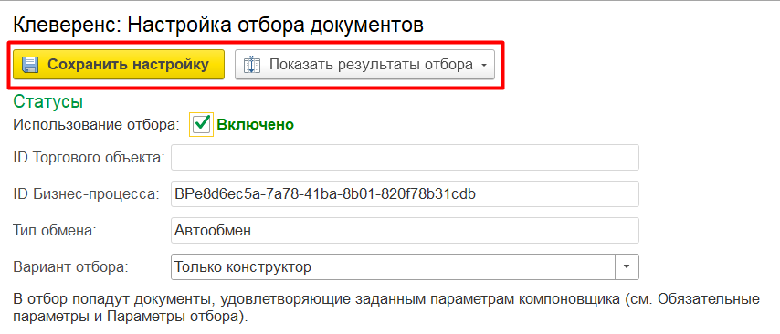Image resolution: width=780 pixels, height=334 pixels.
Task: Click the Тип обмена label
Action: [55, 231]
